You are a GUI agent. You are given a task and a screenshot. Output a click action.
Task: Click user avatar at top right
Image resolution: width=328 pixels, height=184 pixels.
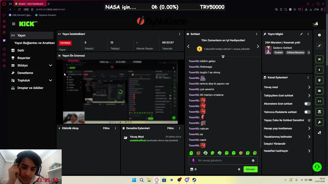point(315,24)
